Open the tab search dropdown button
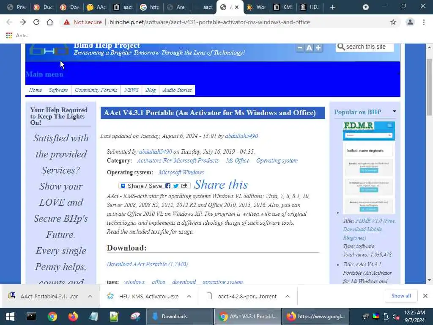Viewport: 433px width, 325px height. (x=366, y=7)
